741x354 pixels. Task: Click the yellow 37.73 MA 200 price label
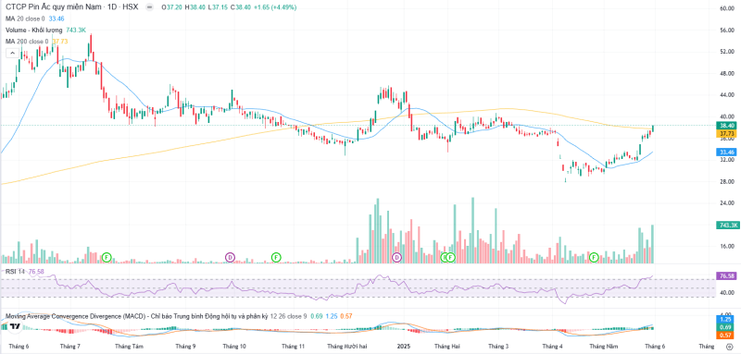click(726, 134)
